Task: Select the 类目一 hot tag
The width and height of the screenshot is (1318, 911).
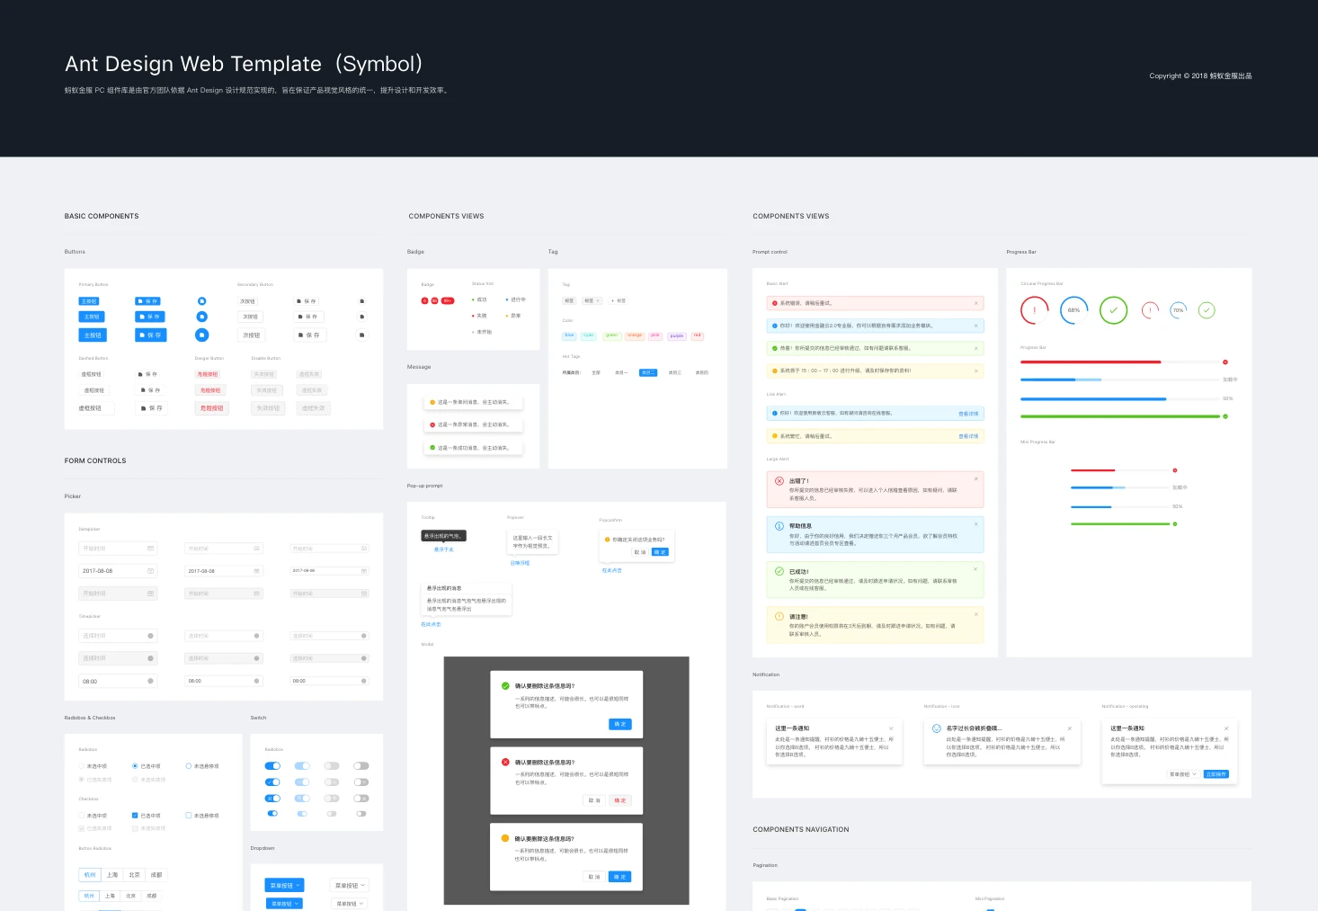Action: pos(621,372)
